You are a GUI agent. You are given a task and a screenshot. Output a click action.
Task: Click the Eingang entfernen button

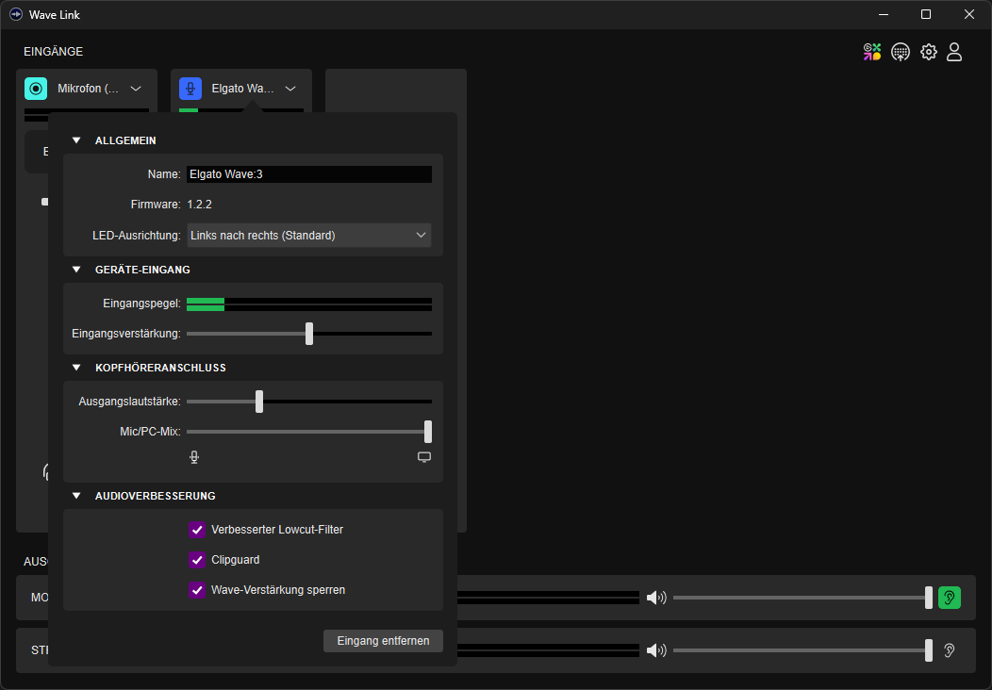(x=383, y=641)
